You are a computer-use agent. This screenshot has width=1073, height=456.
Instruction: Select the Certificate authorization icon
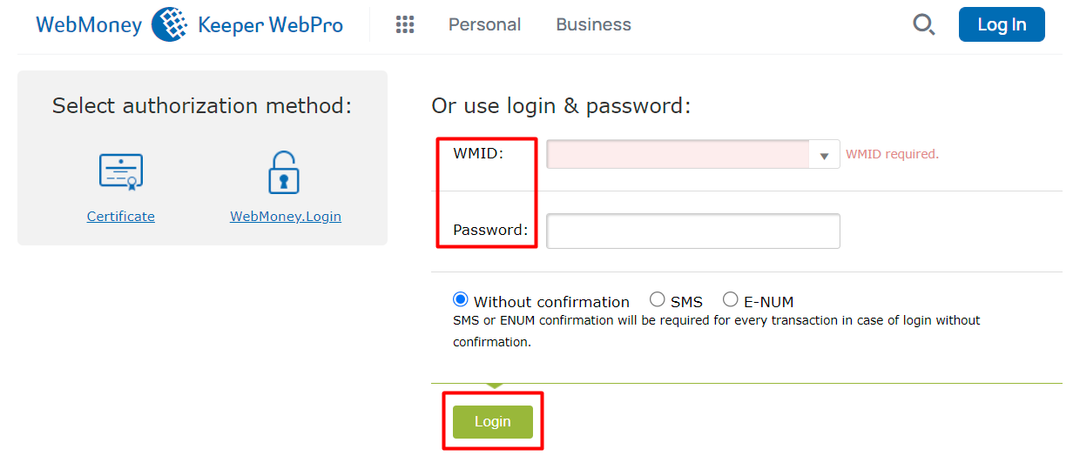(x=120, y=172)
